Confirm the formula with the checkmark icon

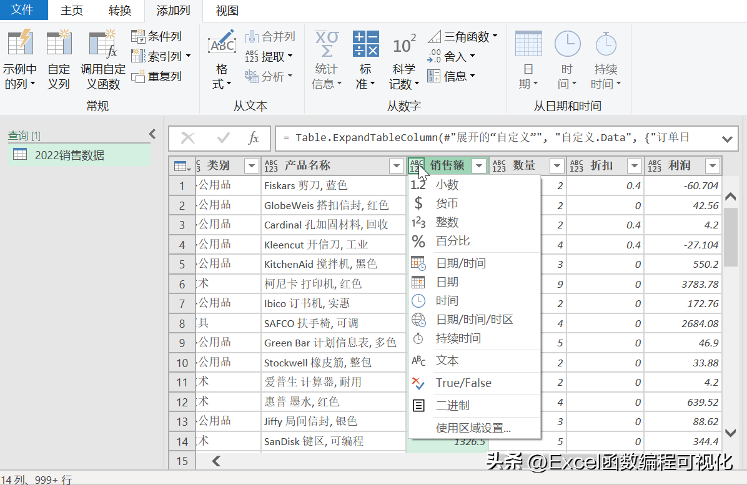click(223, 139)
